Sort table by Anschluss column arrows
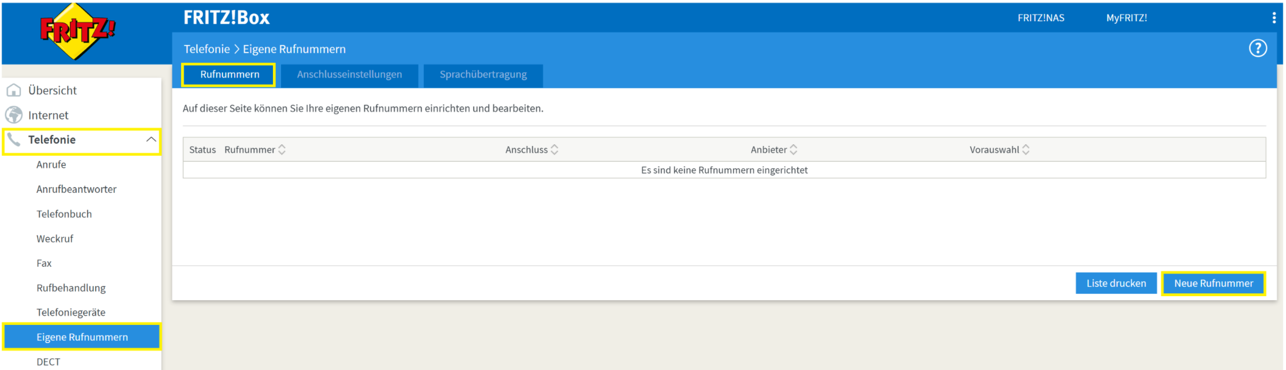Screen dimensions: 1286x370 [555, 150]
